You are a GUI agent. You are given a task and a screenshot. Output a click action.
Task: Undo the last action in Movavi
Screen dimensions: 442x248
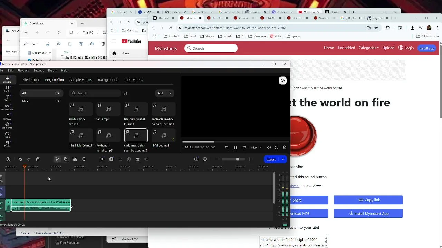pyautogui.click(x=20, y=159)
